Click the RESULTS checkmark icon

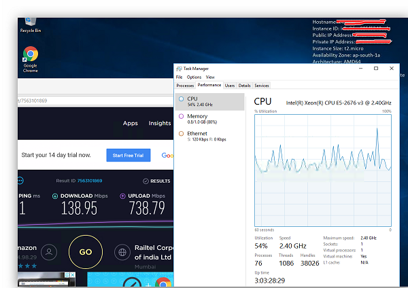146,181
